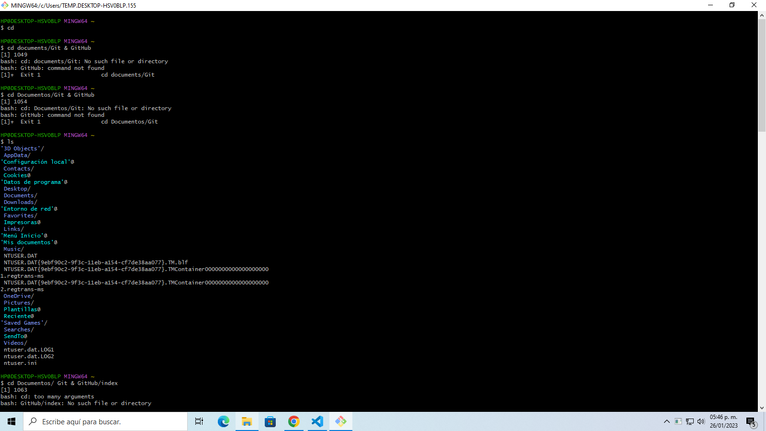Screen dimensions: 766x431
Task: Click '$ cd documents/Git & GitHub' command
Action: point(46,48)
